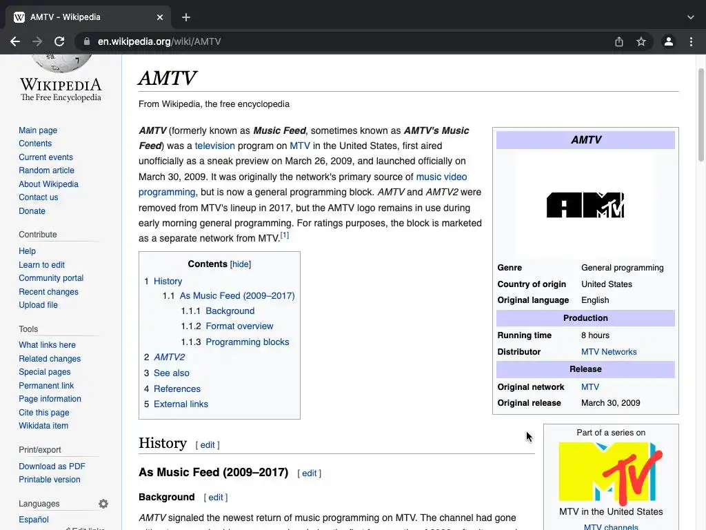Open the Help link under Contribute
706x530 pixels.
(27, 251)
